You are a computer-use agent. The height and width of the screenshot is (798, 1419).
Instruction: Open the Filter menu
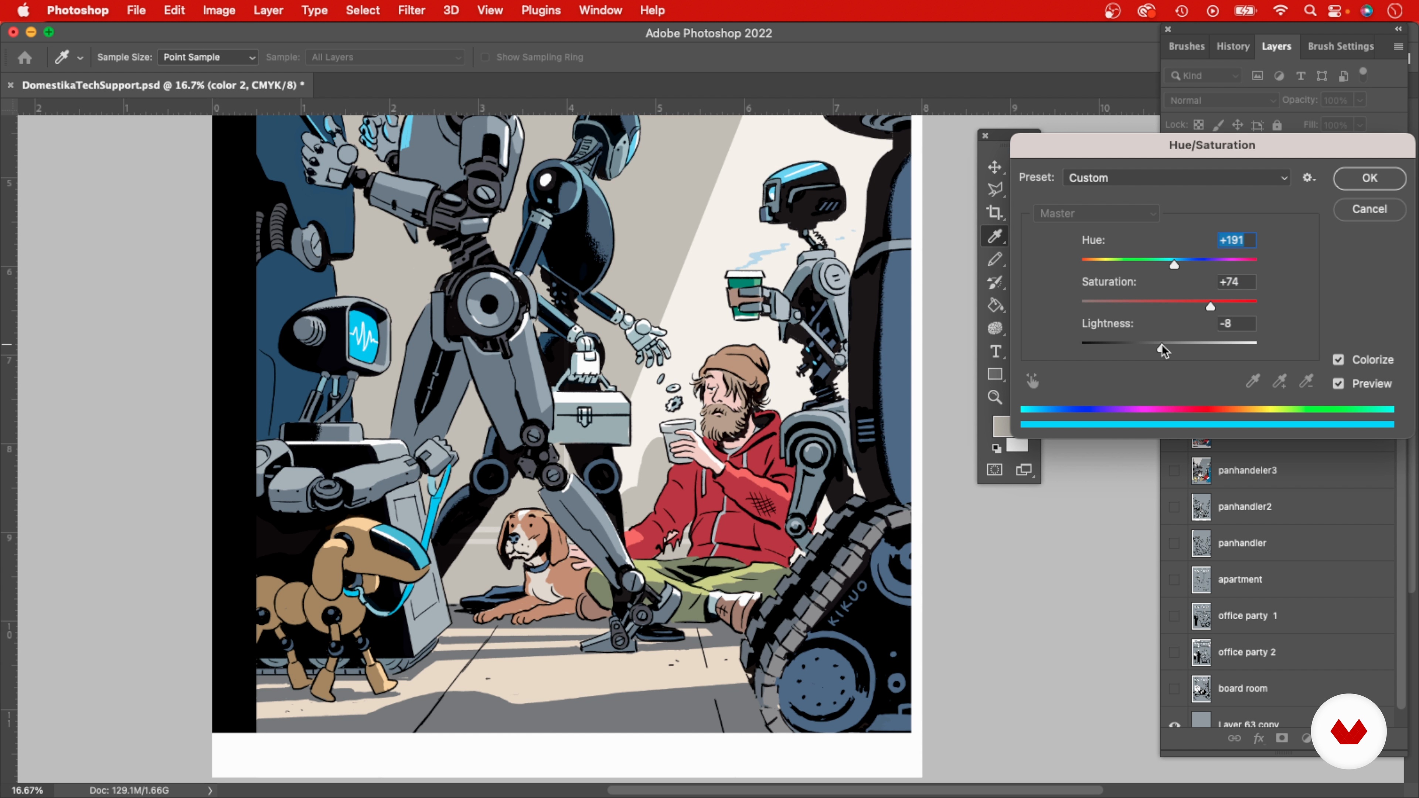(412, 10)
